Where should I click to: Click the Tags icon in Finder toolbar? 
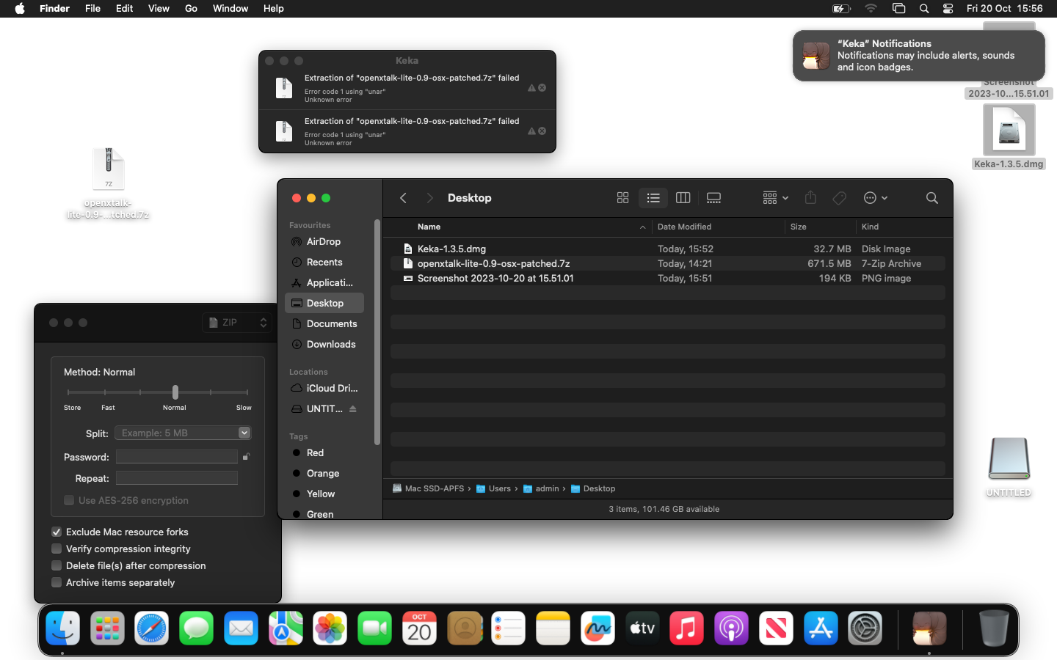tap(840, 198)
